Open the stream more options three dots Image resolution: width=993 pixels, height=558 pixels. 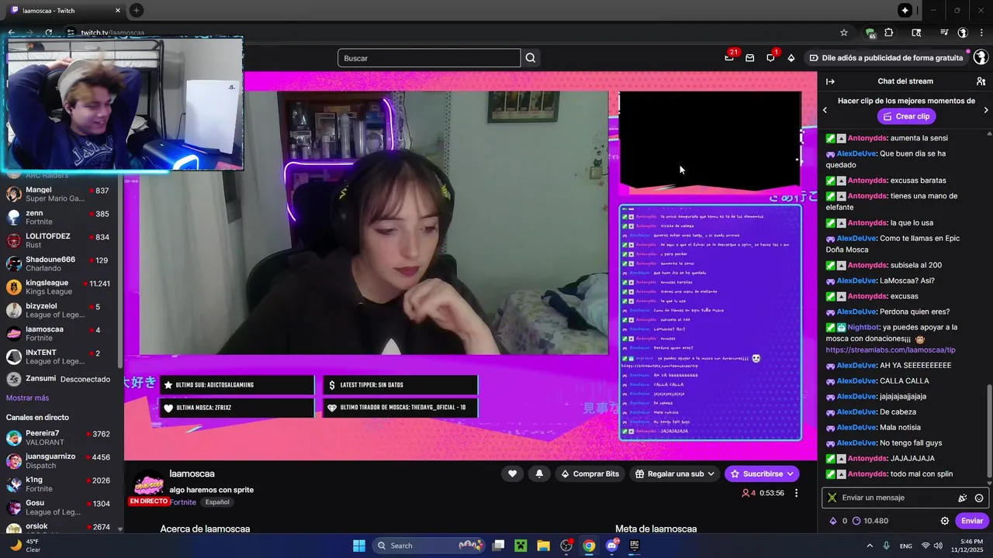click(x=796, y=493)
